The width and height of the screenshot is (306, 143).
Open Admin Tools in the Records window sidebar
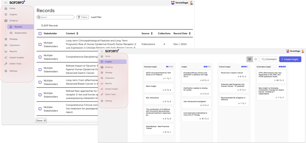pos(15,64)
